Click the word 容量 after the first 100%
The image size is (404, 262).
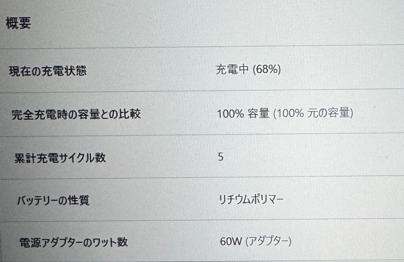(x=258, y=113)
